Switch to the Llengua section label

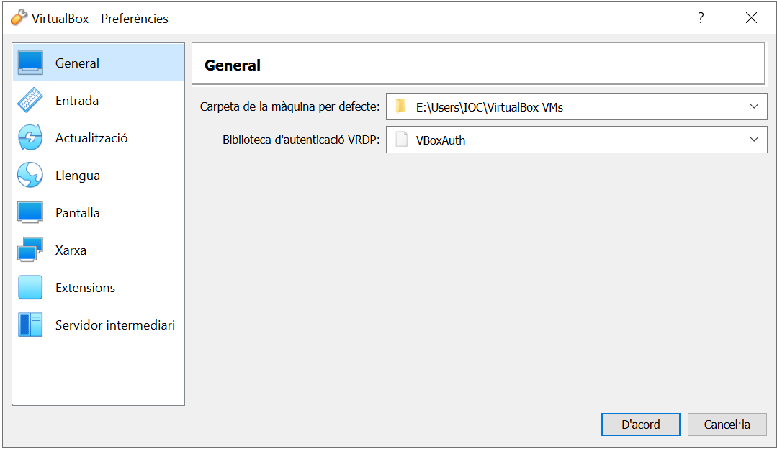(x=78, y=176)
